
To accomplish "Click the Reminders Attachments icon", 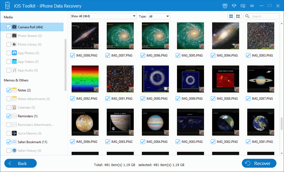I will pyautogui.click(x=14, y=125).
